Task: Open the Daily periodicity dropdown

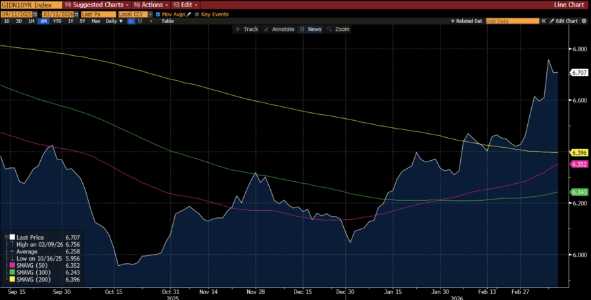Action: click(x=114, y=21)
